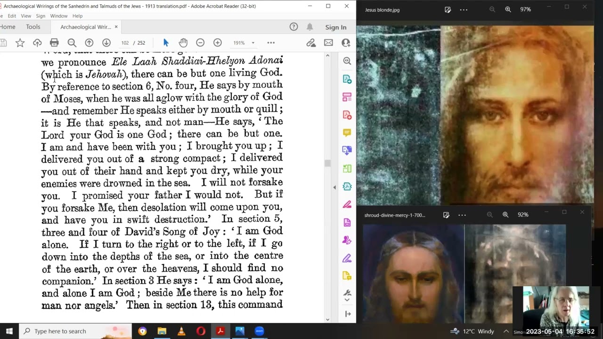The height and width of the screenshot is (339, 603).
Task: Open the File menu in Acrobat
Action: click(x=1, y=16)
